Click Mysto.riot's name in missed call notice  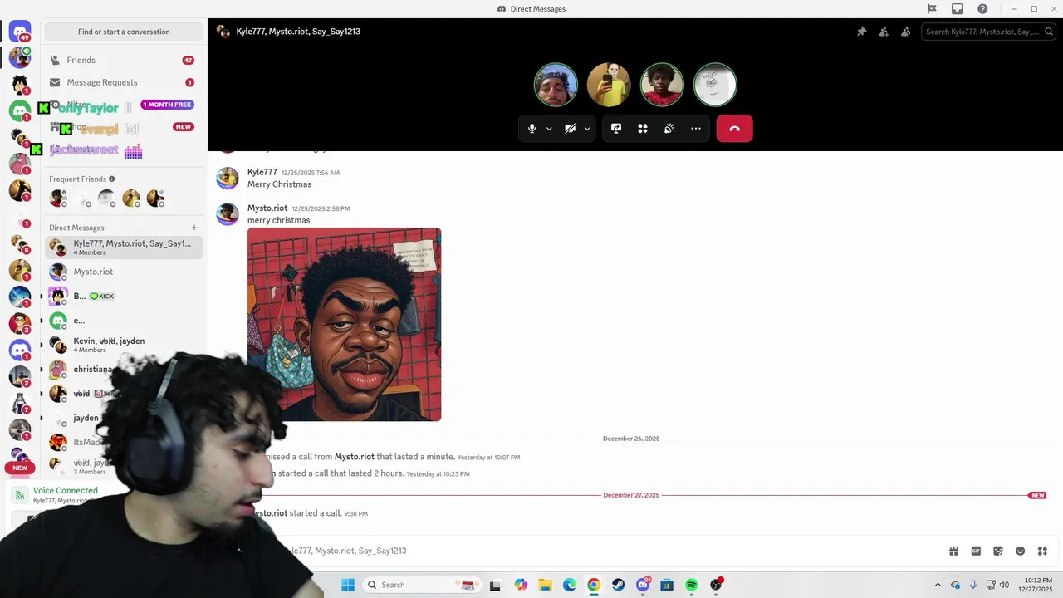click(355, 457)
